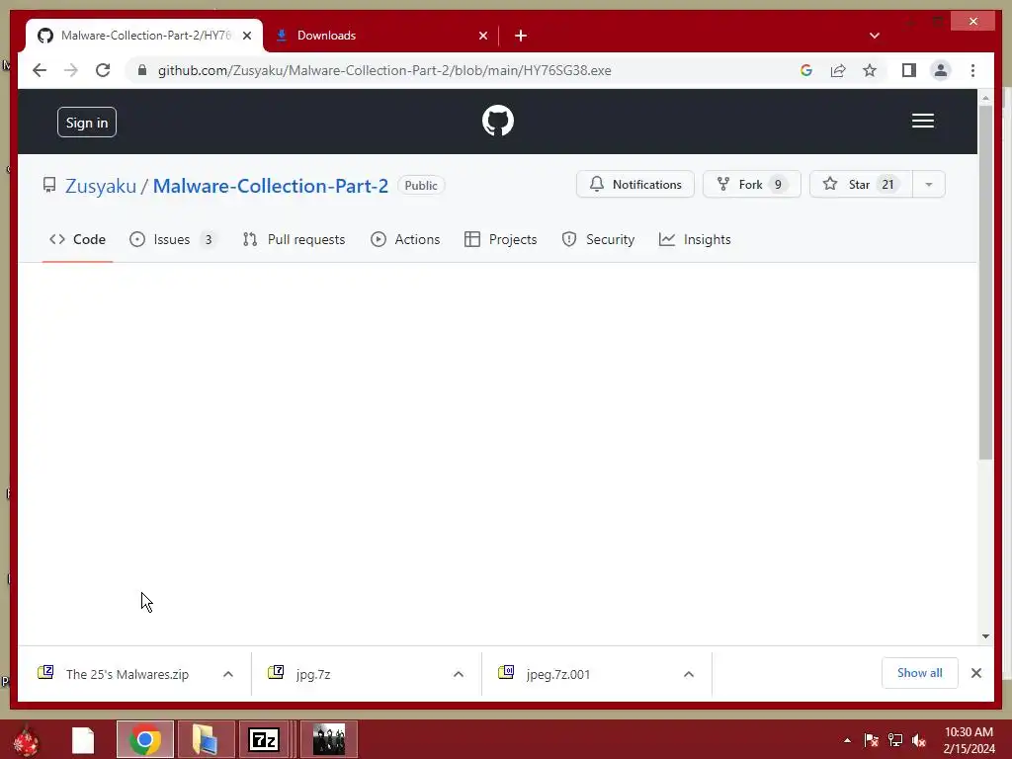Open the Pull requests tab

pos(295,239)
